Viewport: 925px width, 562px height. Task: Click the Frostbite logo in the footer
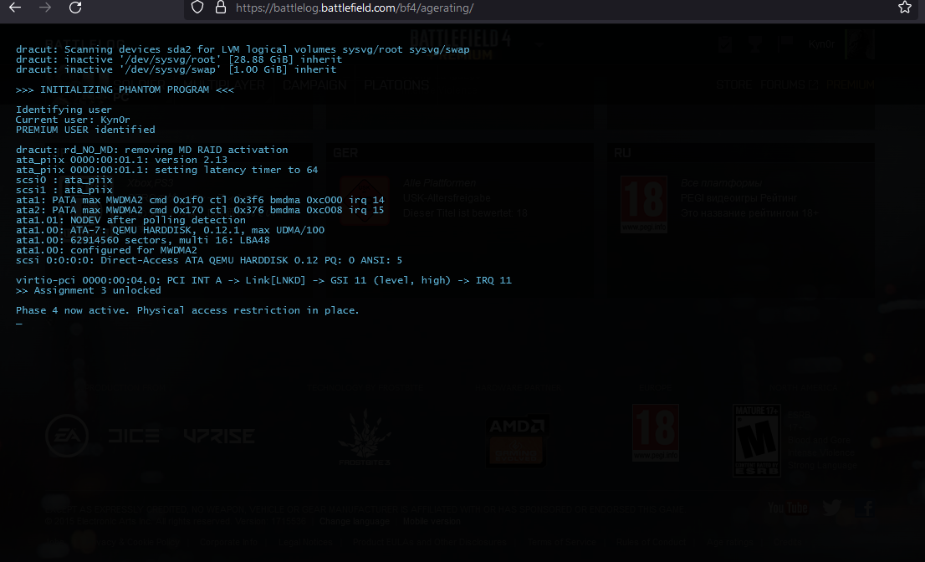coord(365,437)
